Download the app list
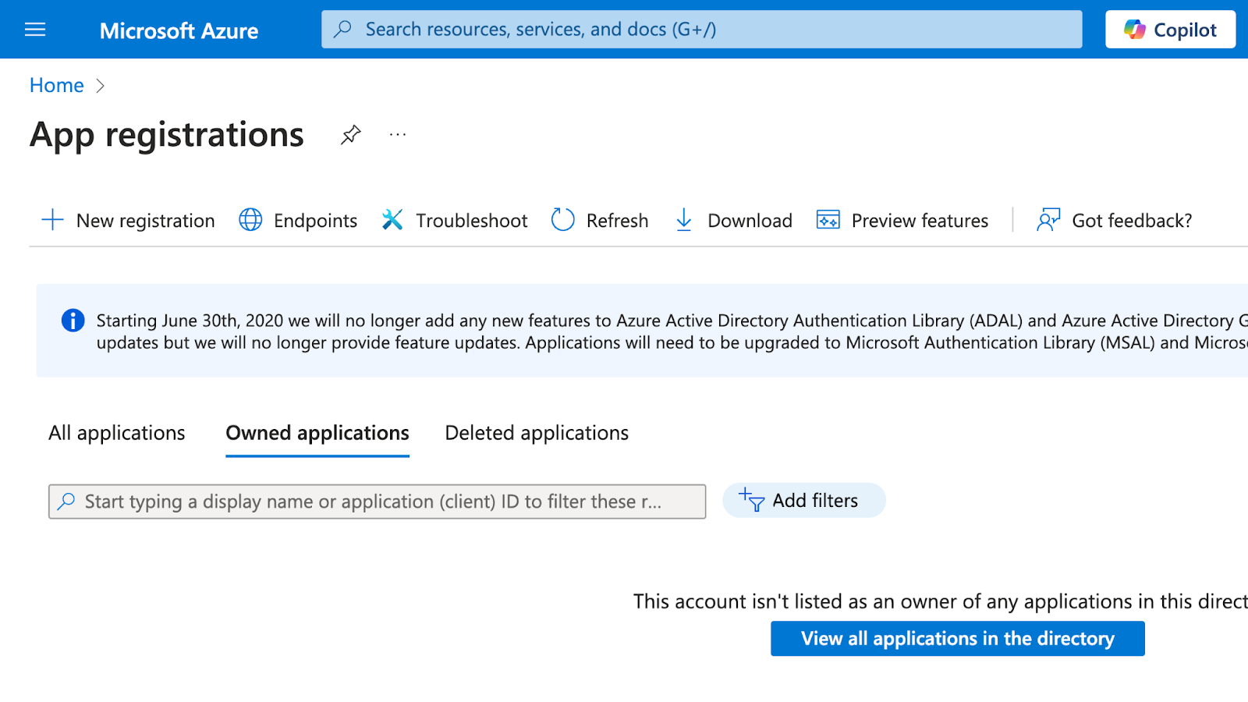This screenshot has width=1248, height=702. coord(733,221)
